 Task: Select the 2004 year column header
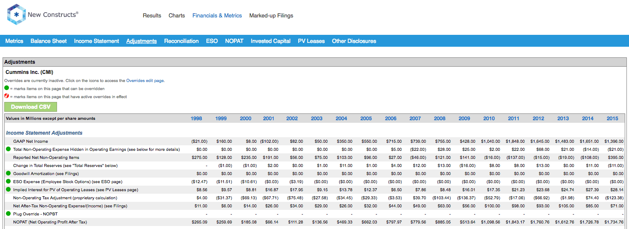(341, 119)
